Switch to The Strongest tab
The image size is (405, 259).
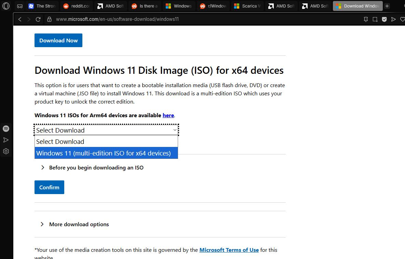tap(41, 6)
